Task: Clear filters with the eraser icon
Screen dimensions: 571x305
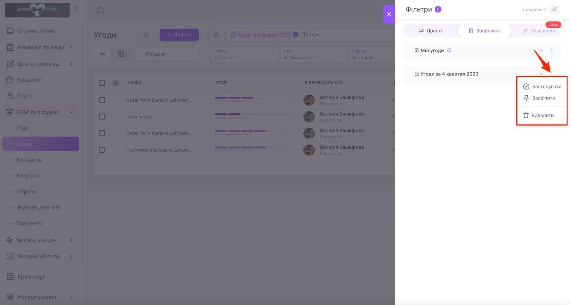Action: 554,9
